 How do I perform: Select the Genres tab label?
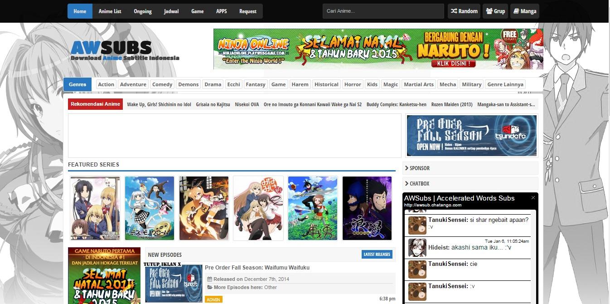pyautogui.click(x=77, y=84)
